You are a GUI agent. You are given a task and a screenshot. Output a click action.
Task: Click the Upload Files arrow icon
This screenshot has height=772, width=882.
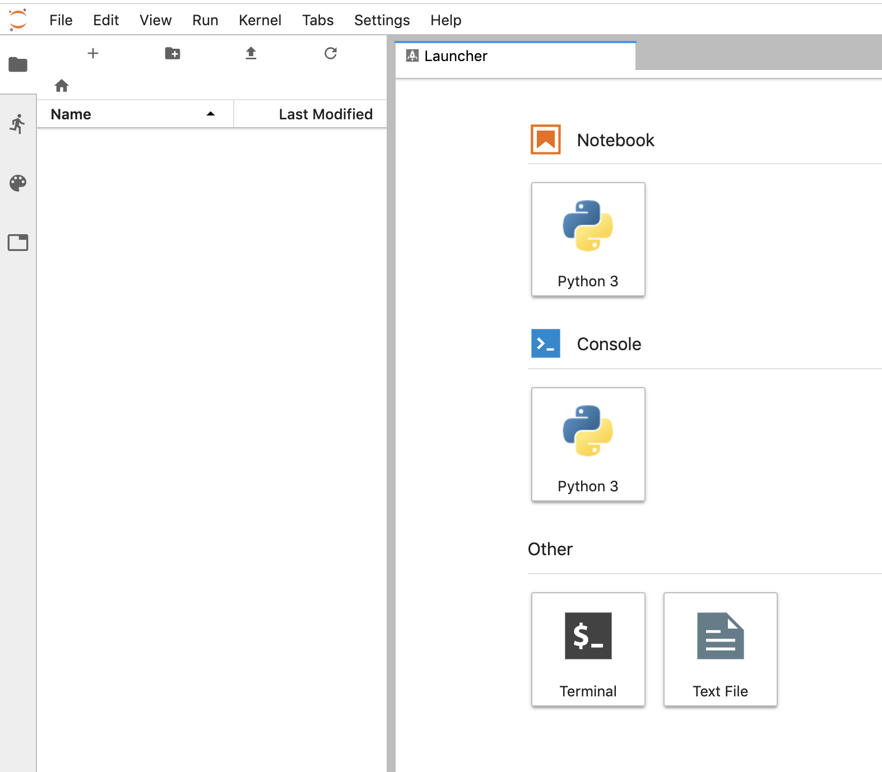251,53
